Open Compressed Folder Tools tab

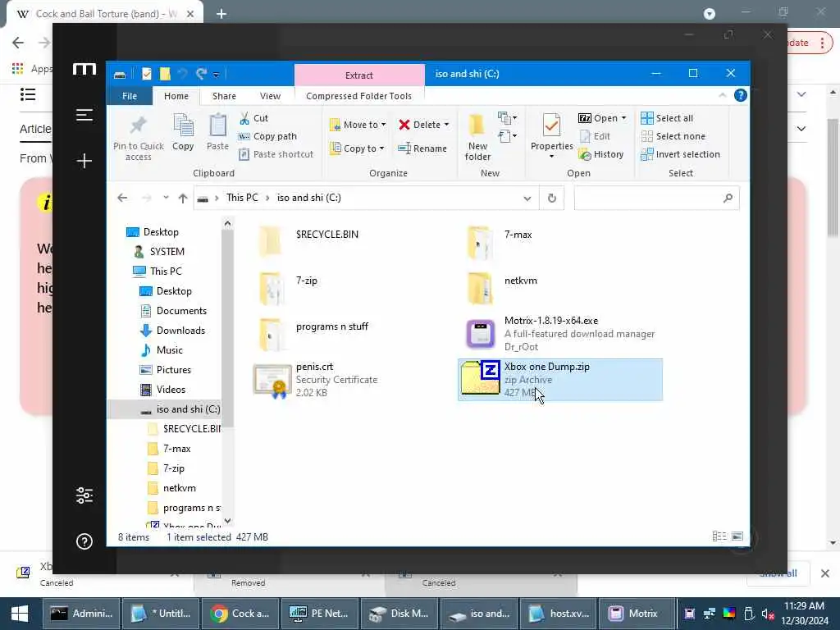pos(359,96)
